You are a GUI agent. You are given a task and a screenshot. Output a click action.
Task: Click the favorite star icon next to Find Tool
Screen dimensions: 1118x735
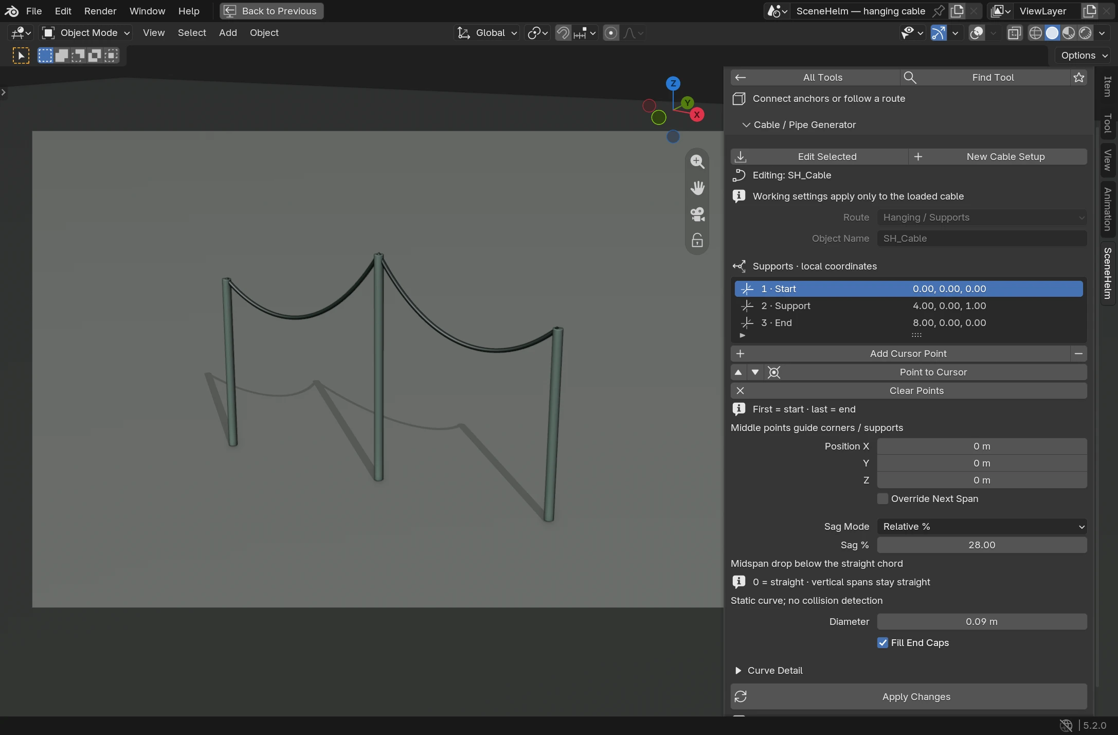tap(1078, 77)
